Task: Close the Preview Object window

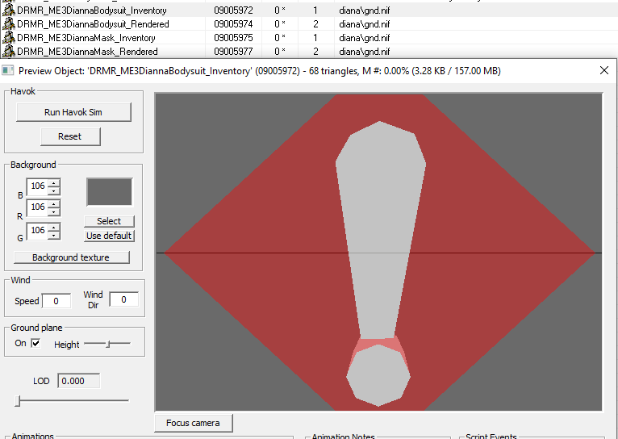Action: [603, 70]
